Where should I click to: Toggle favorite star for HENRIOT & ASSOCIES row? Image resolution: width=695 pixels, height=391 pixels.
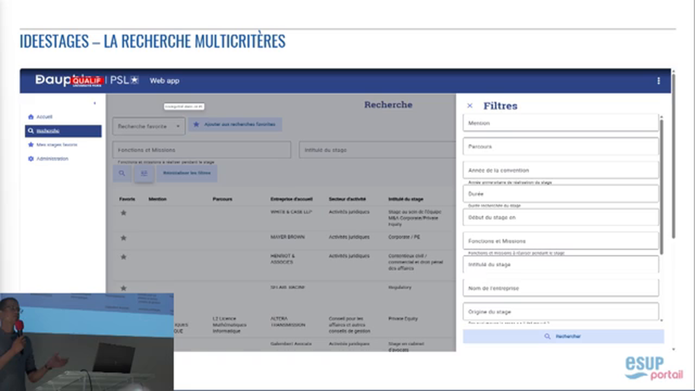click(x=123, y=256)
